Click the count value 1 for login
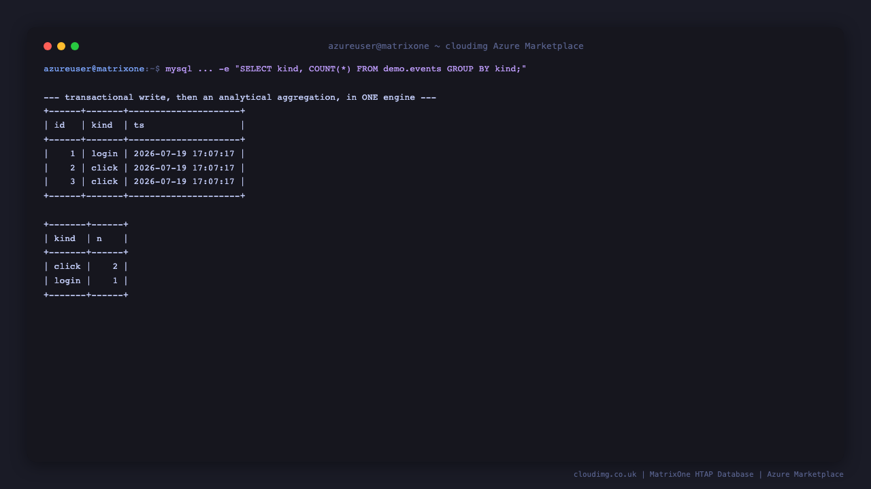871x489 pixels. point(116,280)
